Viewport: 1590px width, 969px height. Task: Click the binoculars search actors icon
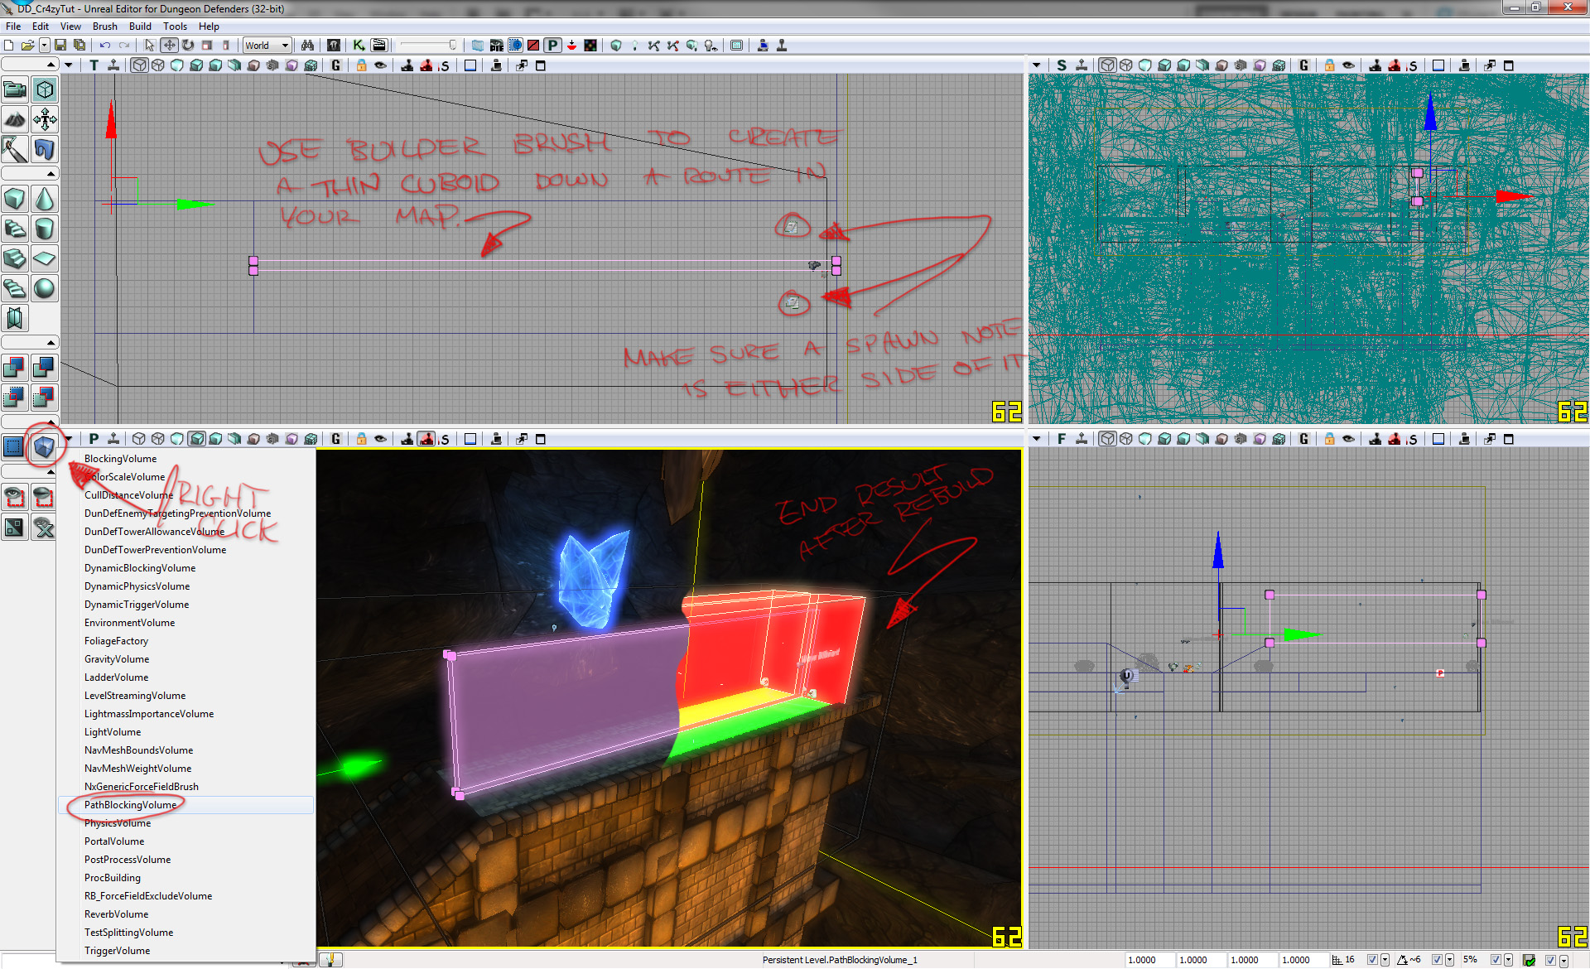pyautogui.click(x=307, y=46)
